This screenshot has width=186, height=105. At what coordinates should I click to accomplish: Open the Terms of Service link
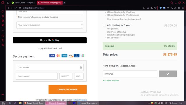point(79,100)
